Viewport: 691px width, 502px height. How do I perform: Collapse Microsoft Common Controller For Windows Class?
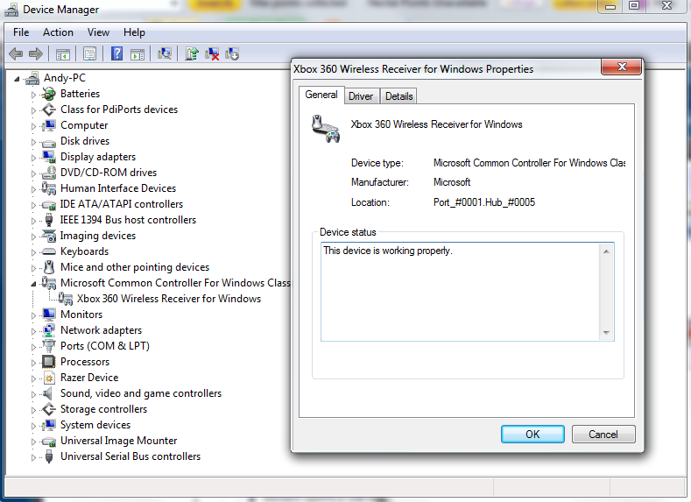click(x=33, y=284)
